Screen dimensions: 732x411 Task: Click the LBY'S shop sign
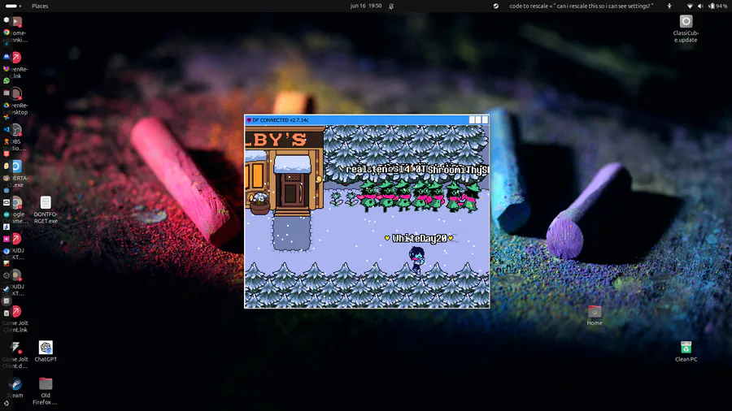tap(284, 140)
